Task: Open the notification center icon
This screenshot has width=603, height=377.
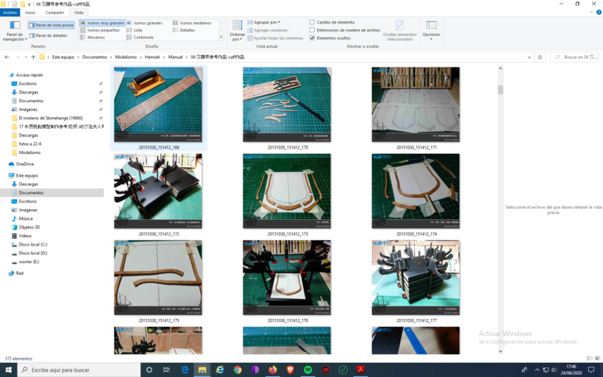Action: click(591, 370)
